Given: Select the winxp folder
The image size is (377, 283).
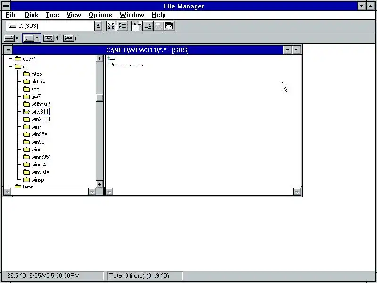Looking at the screenshot, I should (33, 180).
